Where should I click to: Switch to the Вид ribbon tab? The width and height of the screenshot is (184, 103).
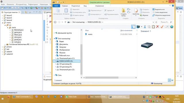click(85, 6)
